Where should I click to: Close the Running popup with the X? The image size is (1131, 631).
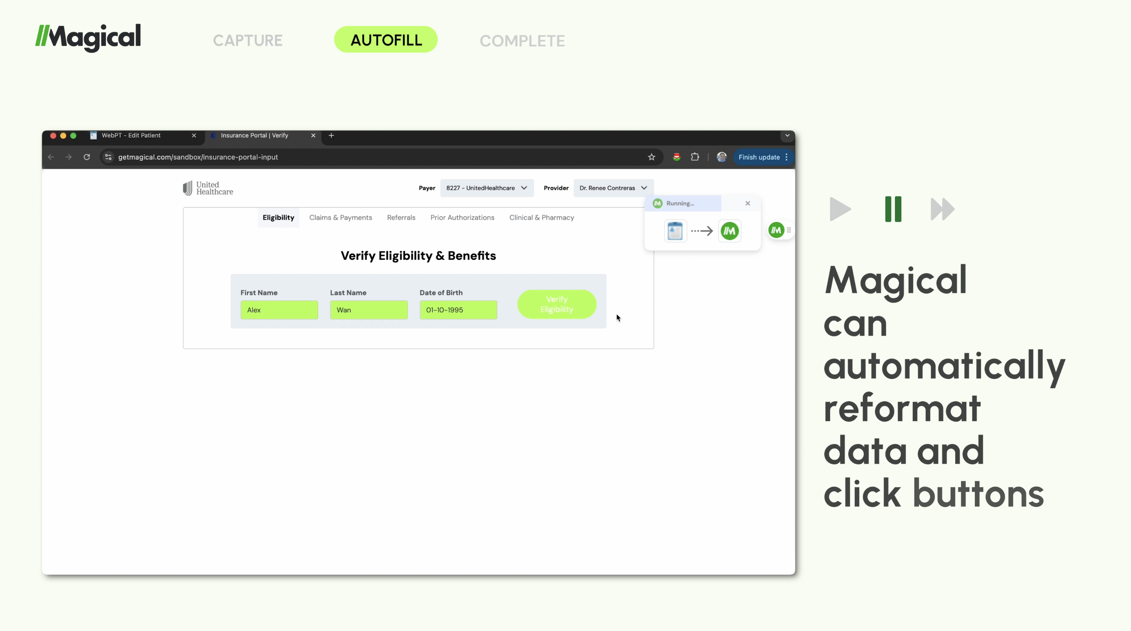(x=747, y=203)
